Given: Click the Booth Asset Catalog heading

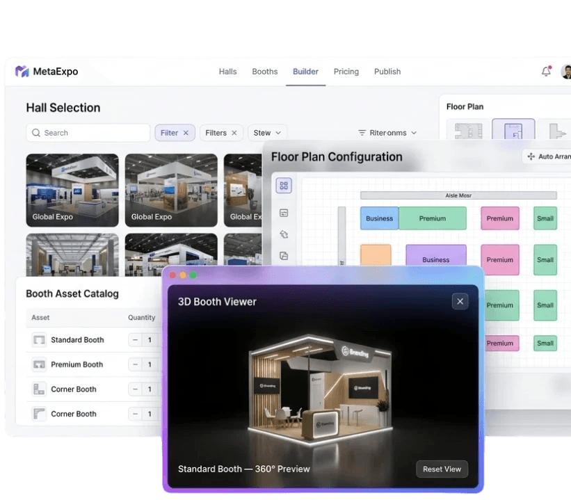Looking at the screenshot, I should 72,294.
